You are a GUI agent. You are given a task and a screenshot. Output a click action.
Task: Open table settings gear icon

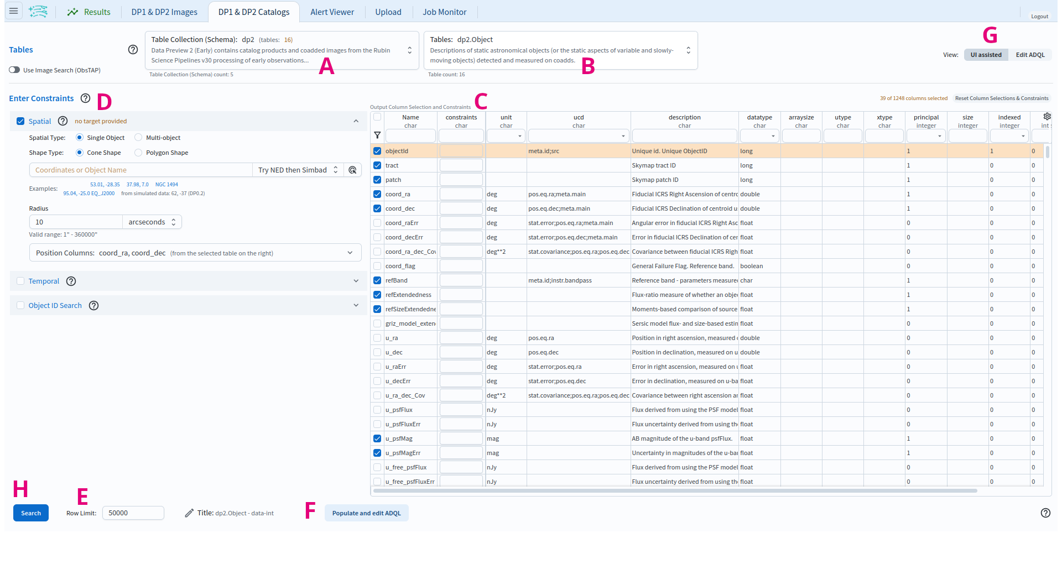1047,117
